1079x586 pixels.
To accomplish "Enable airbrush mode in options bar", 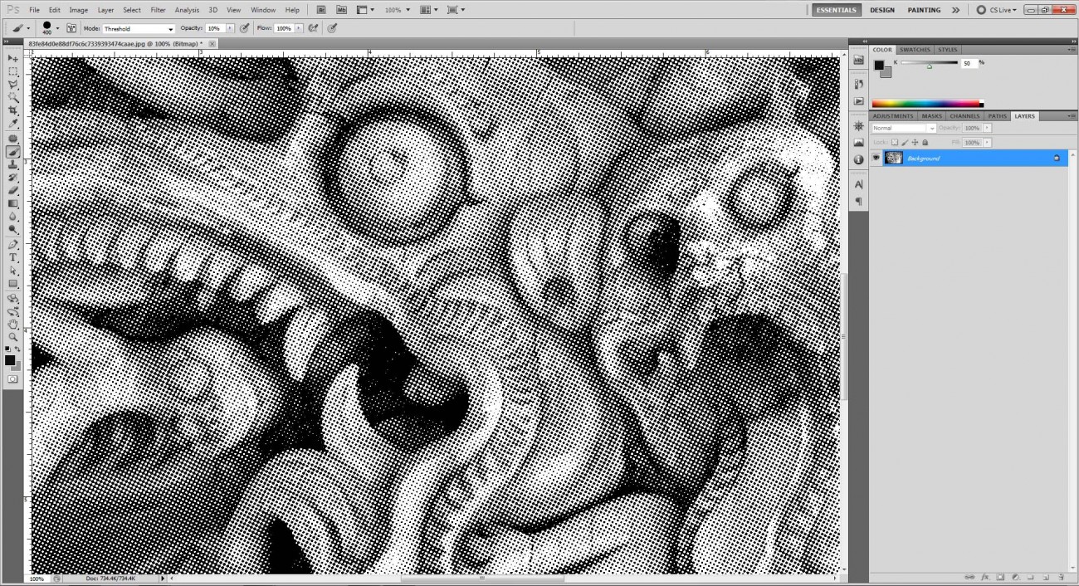I will 313,28.
